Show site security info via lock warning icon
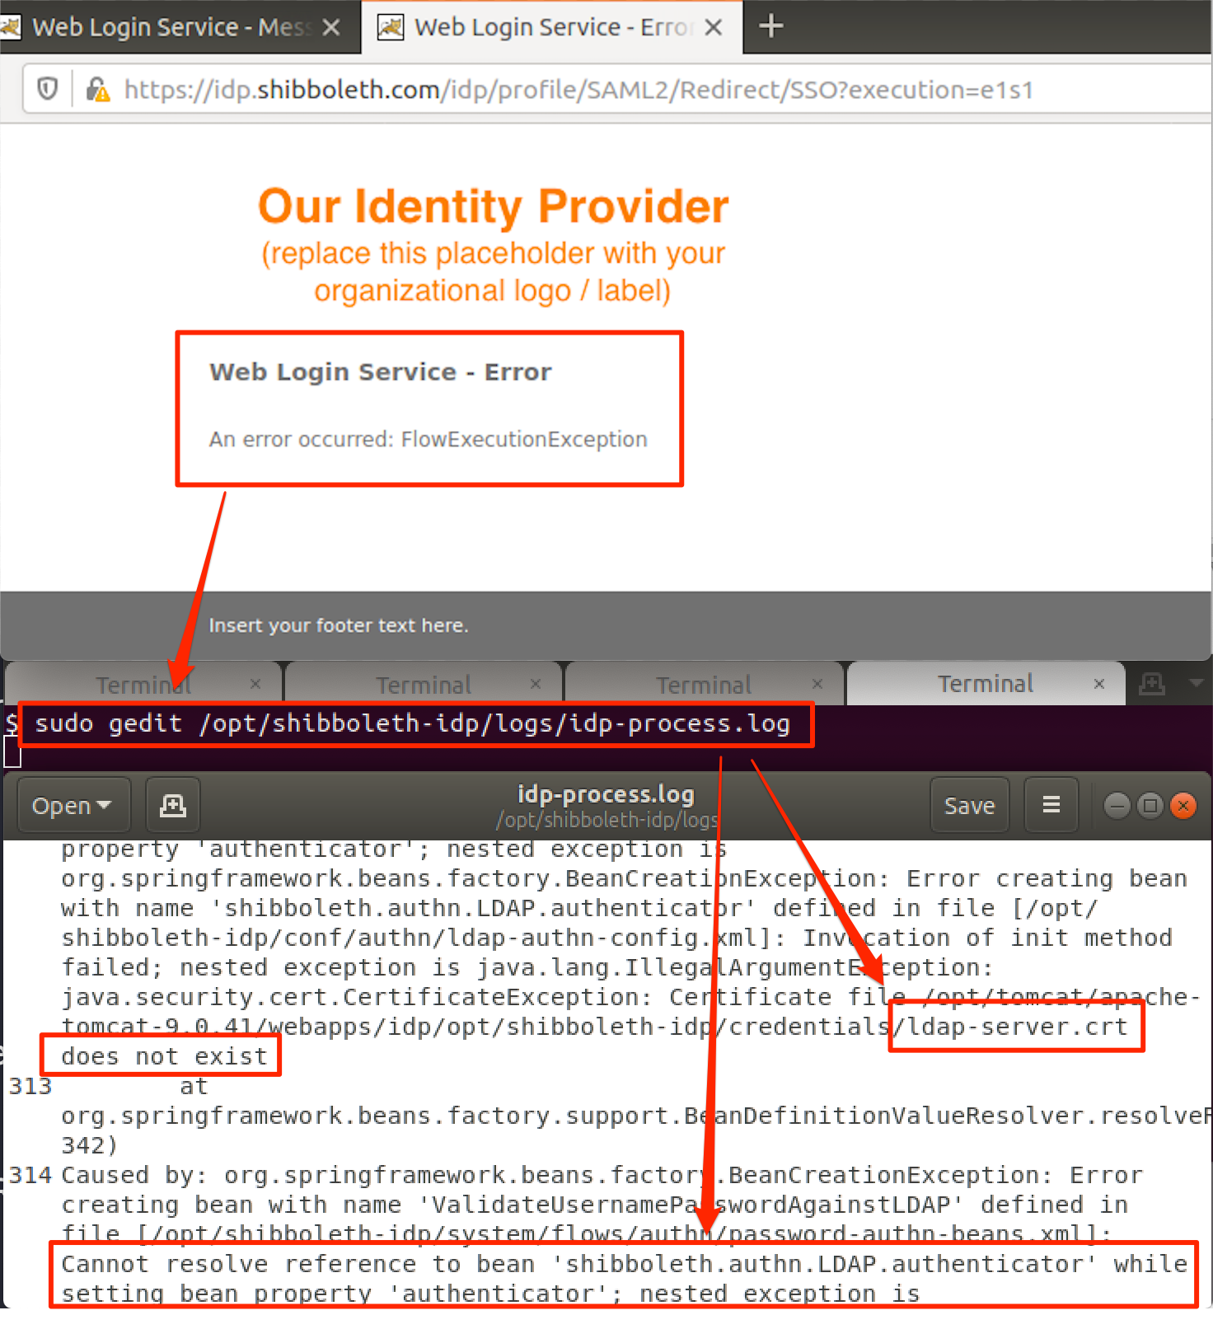The width and height of the screenshot is (1213, 1343). pos(98,89)
